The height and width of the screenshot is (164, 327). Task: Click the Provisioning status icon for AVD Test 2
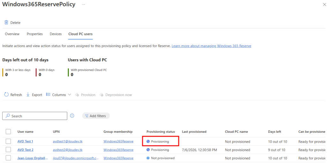pyautogui.click(x=148, y=150)
